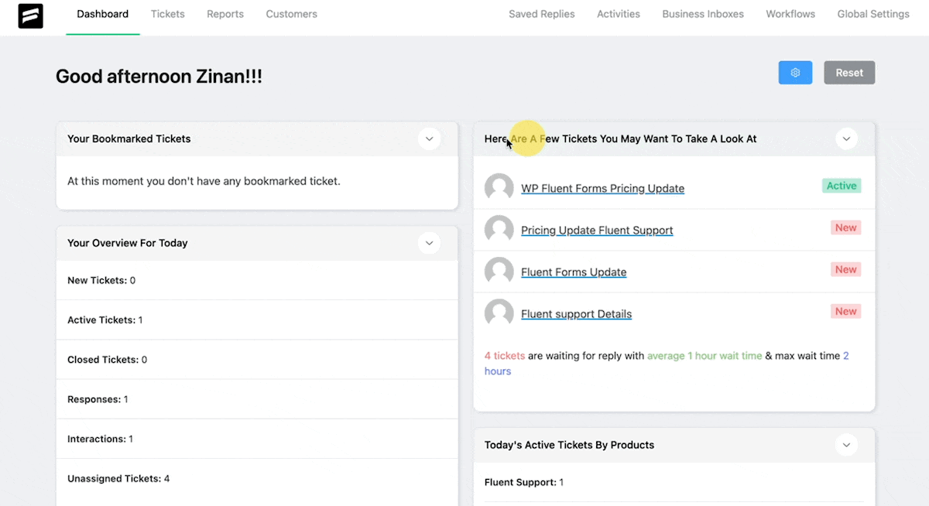Click New badge on Fluent support Details
Viewport: 929px width, 506px height.
tap(845, 311)
